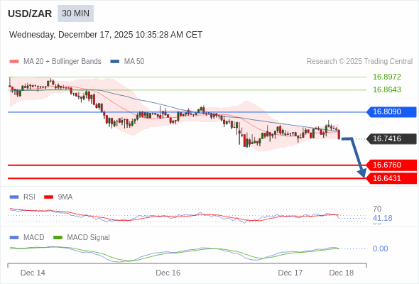Click the MA 20 + Bollinger Bands legend swatch
The height and width of the screenshot is (284, 419).
pos(14,62)
